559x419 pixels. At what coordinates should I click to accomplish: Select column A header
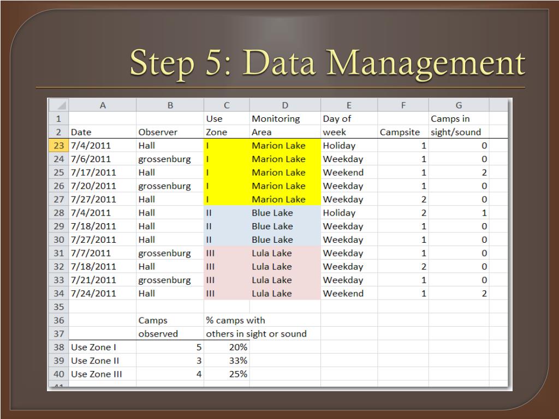[103, 105]
